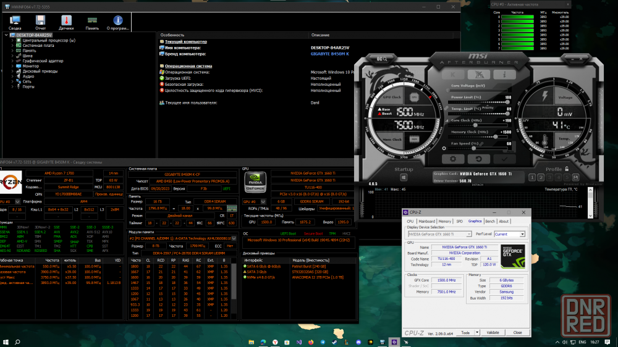
Task: Expand Графический адаптер tree node
Action: [12, 61]
